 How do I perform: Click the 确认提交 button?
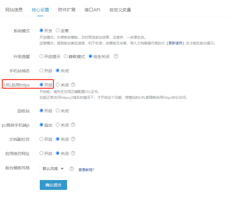coord(53,185)
